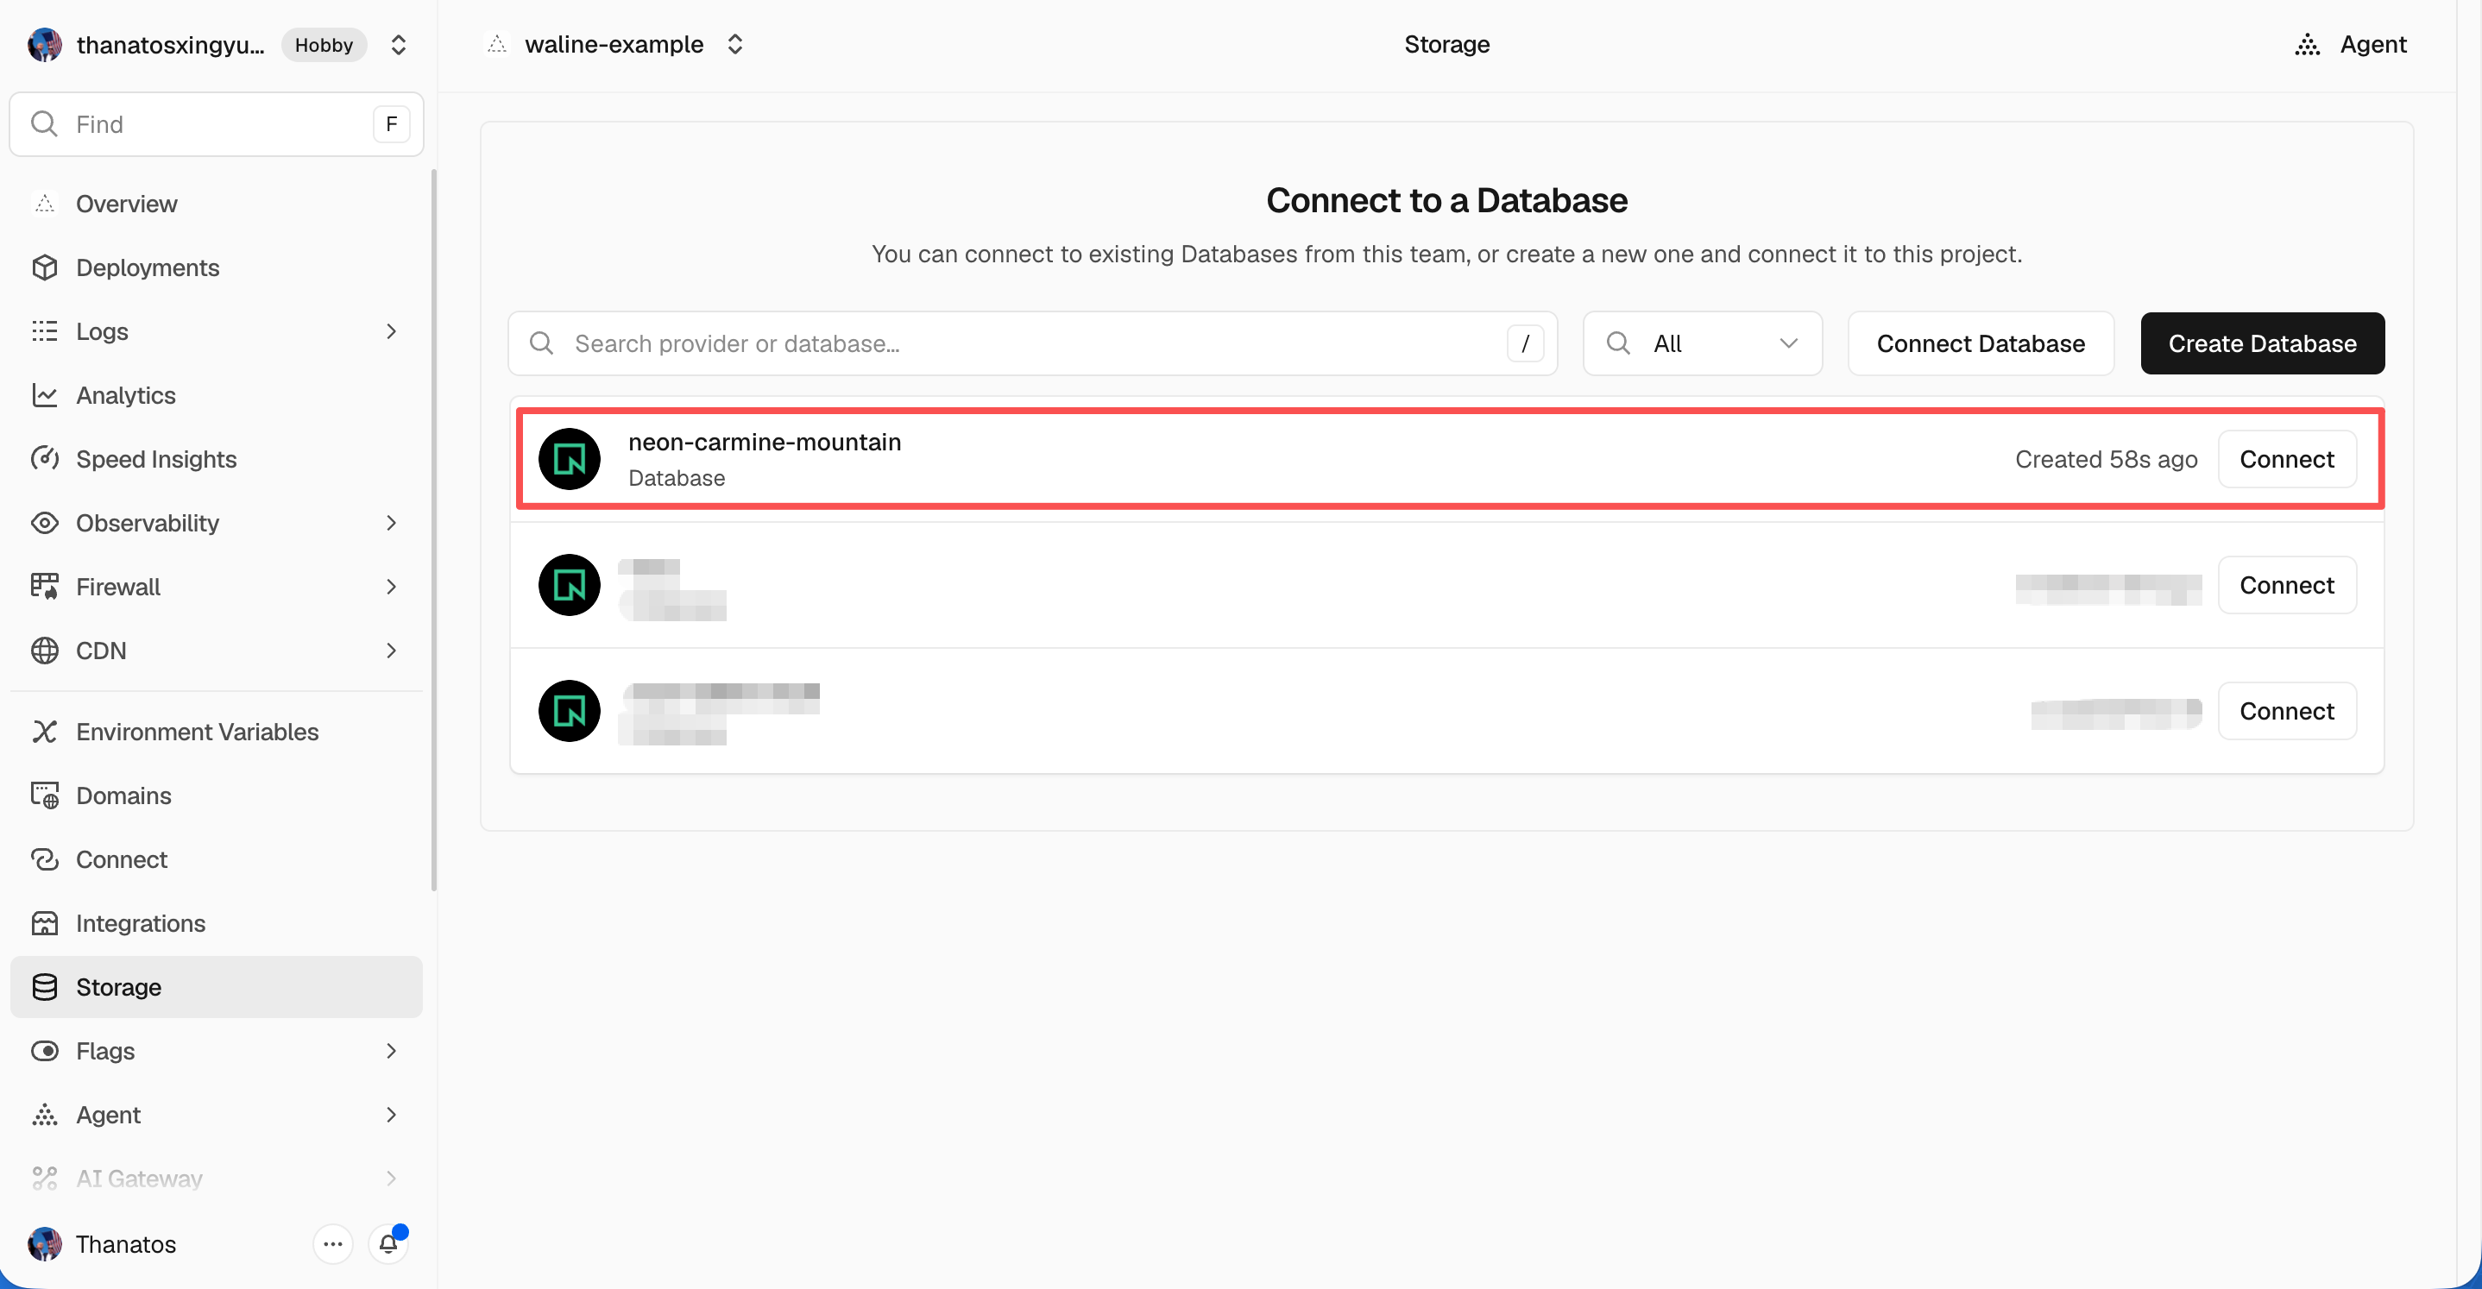Expand the Observability chevron
Screen dimensions: 2482x1289
click(391, 523)
